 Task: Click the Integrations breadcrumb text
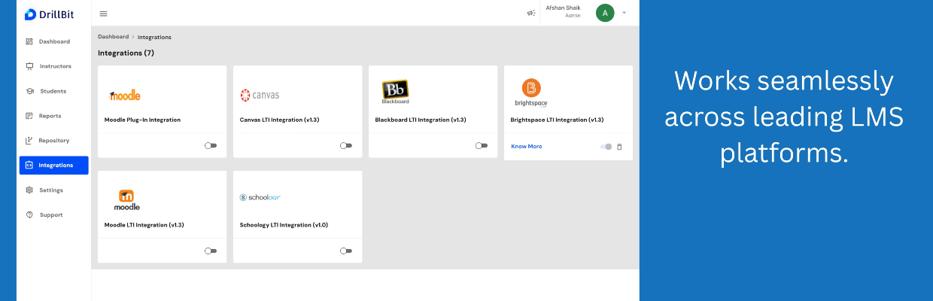pos(154,37)
